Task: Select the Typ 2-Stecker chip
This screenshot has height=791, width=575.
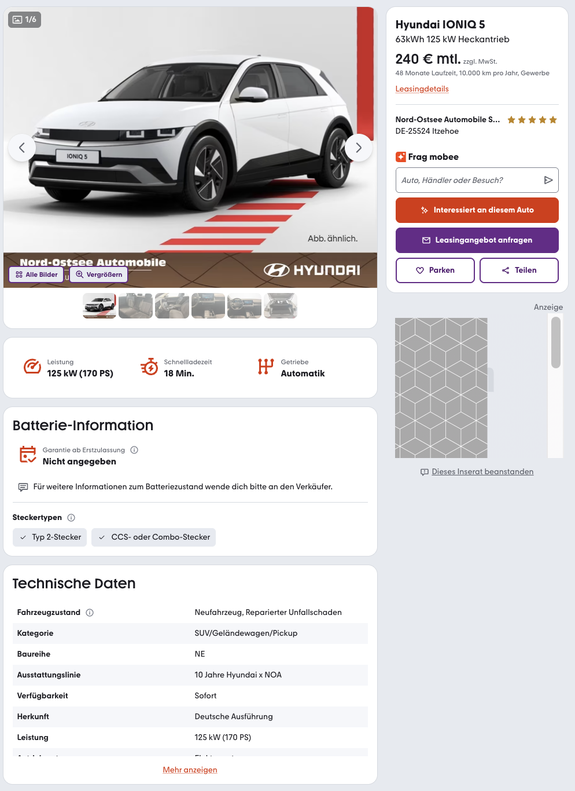Action: (50, 537)
